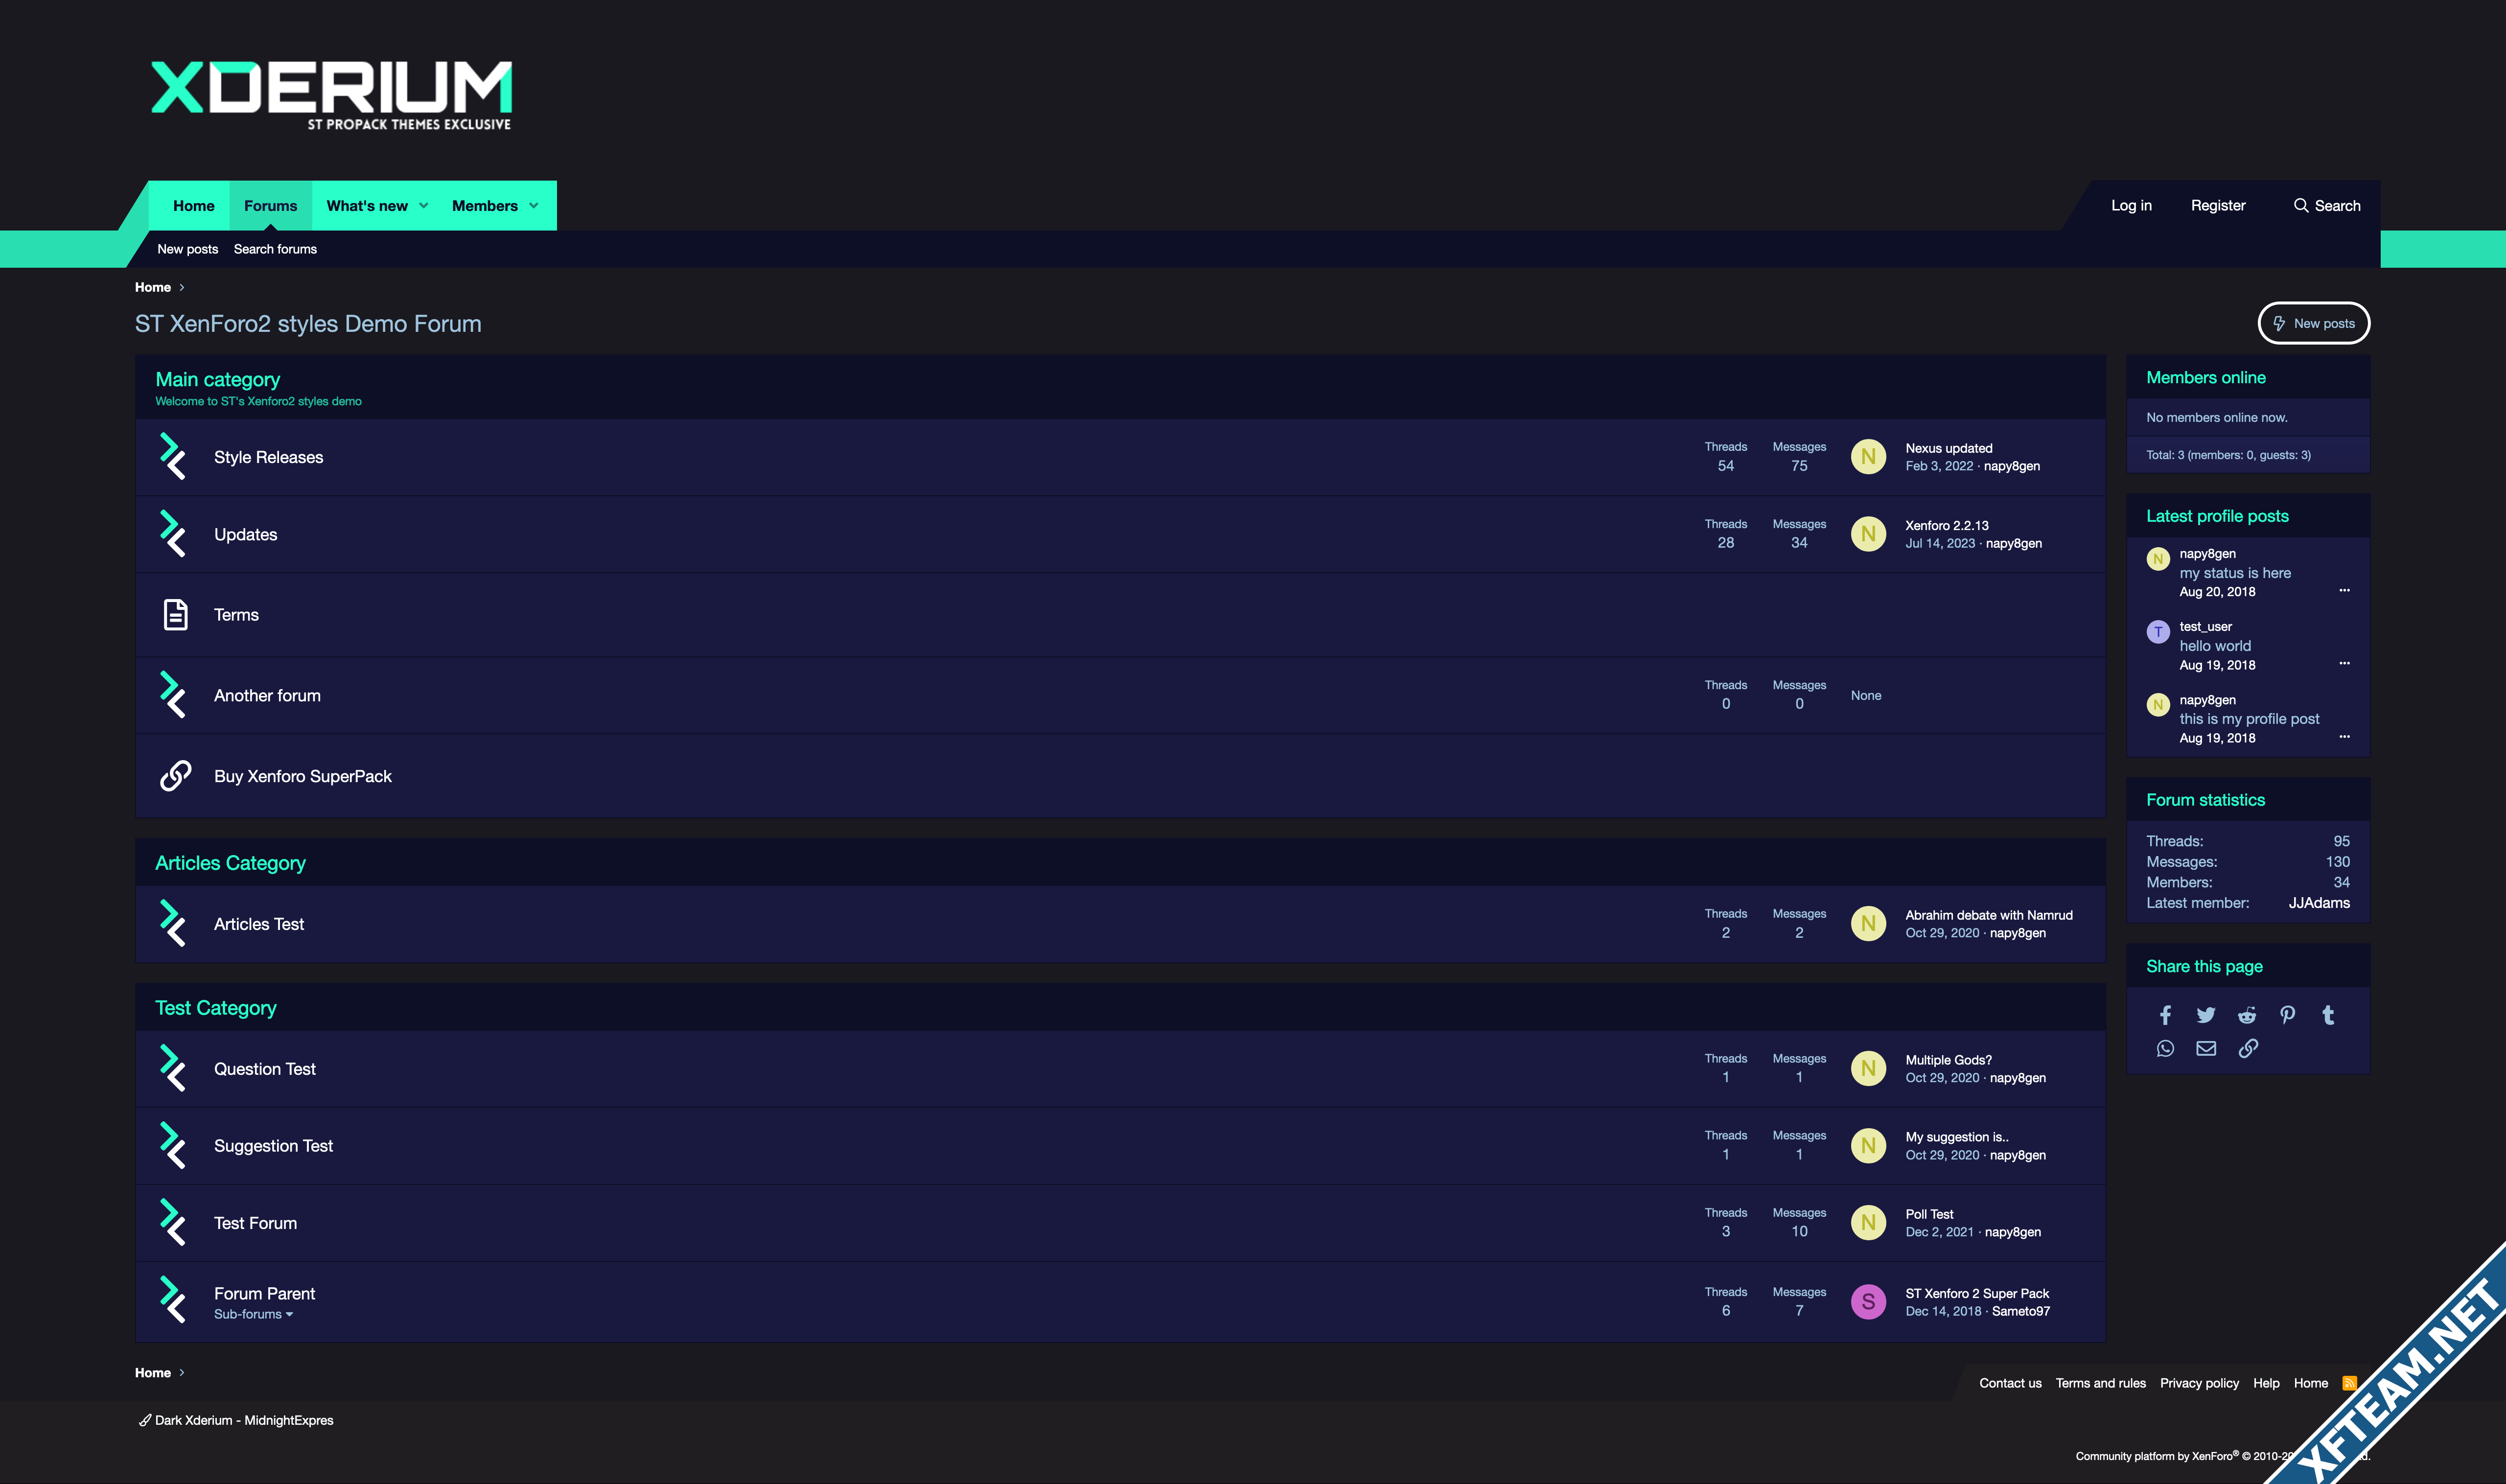Share page via Twitter icon

[2206, 1015]
